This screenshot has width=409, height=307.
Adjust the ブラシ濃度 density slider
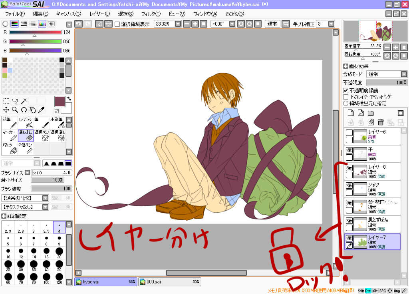pos(51,189)
